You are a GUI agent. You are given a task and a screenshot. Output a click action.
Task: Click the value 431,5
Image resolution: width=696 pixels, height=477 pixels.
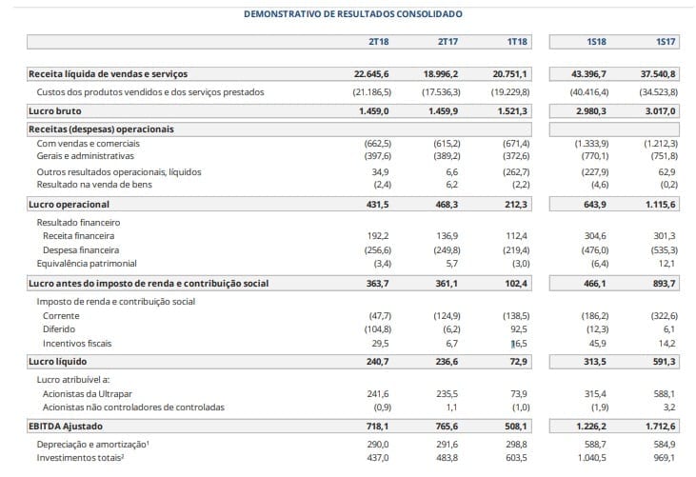point(377,204)
